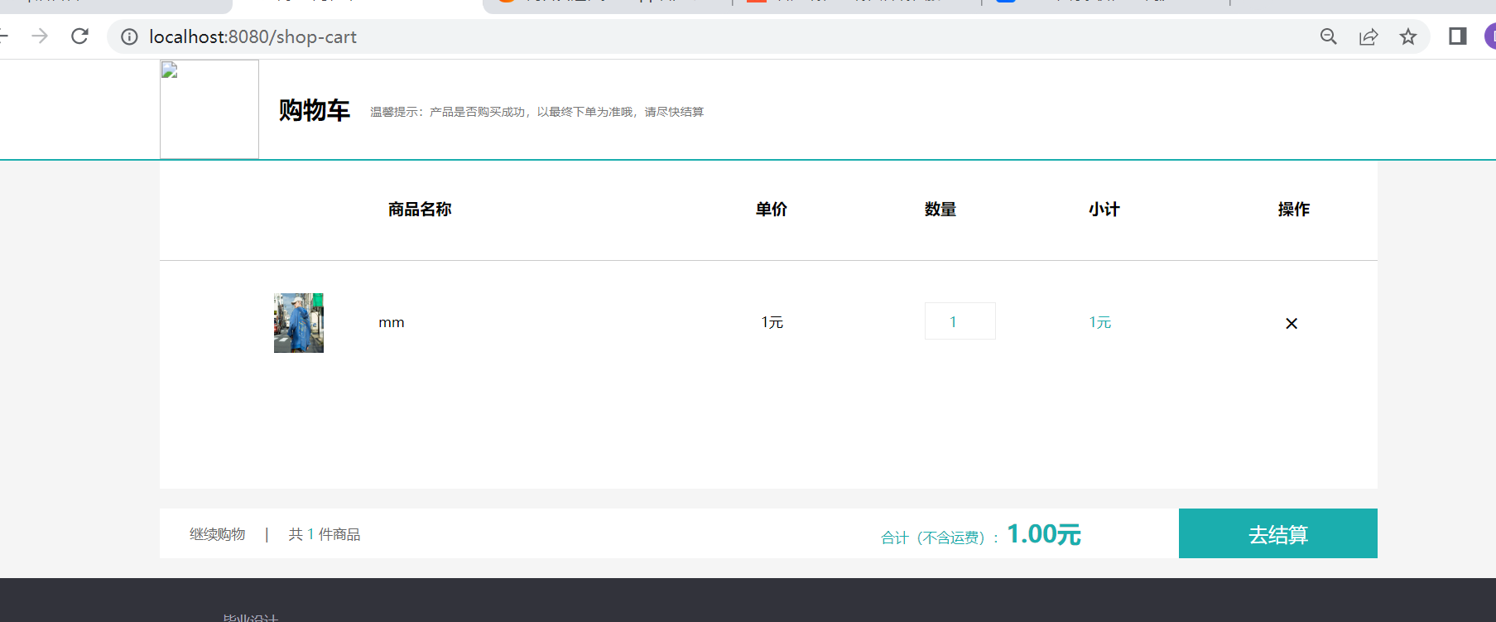This screenshot has height=622, width=1496.
Task: Go forward in browser history
Action: pos(40,36)
